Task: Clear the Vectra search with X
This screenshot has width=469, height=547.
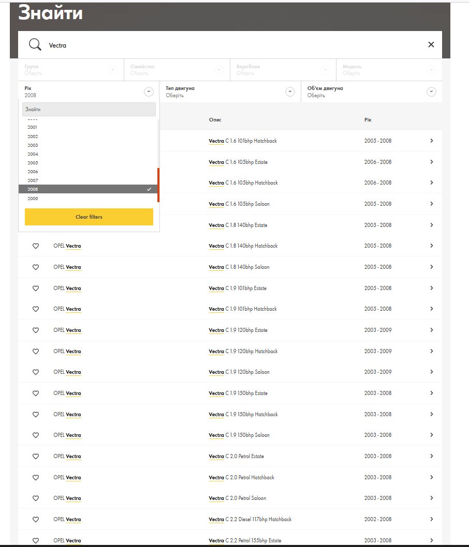Action: tap(431, 44)
